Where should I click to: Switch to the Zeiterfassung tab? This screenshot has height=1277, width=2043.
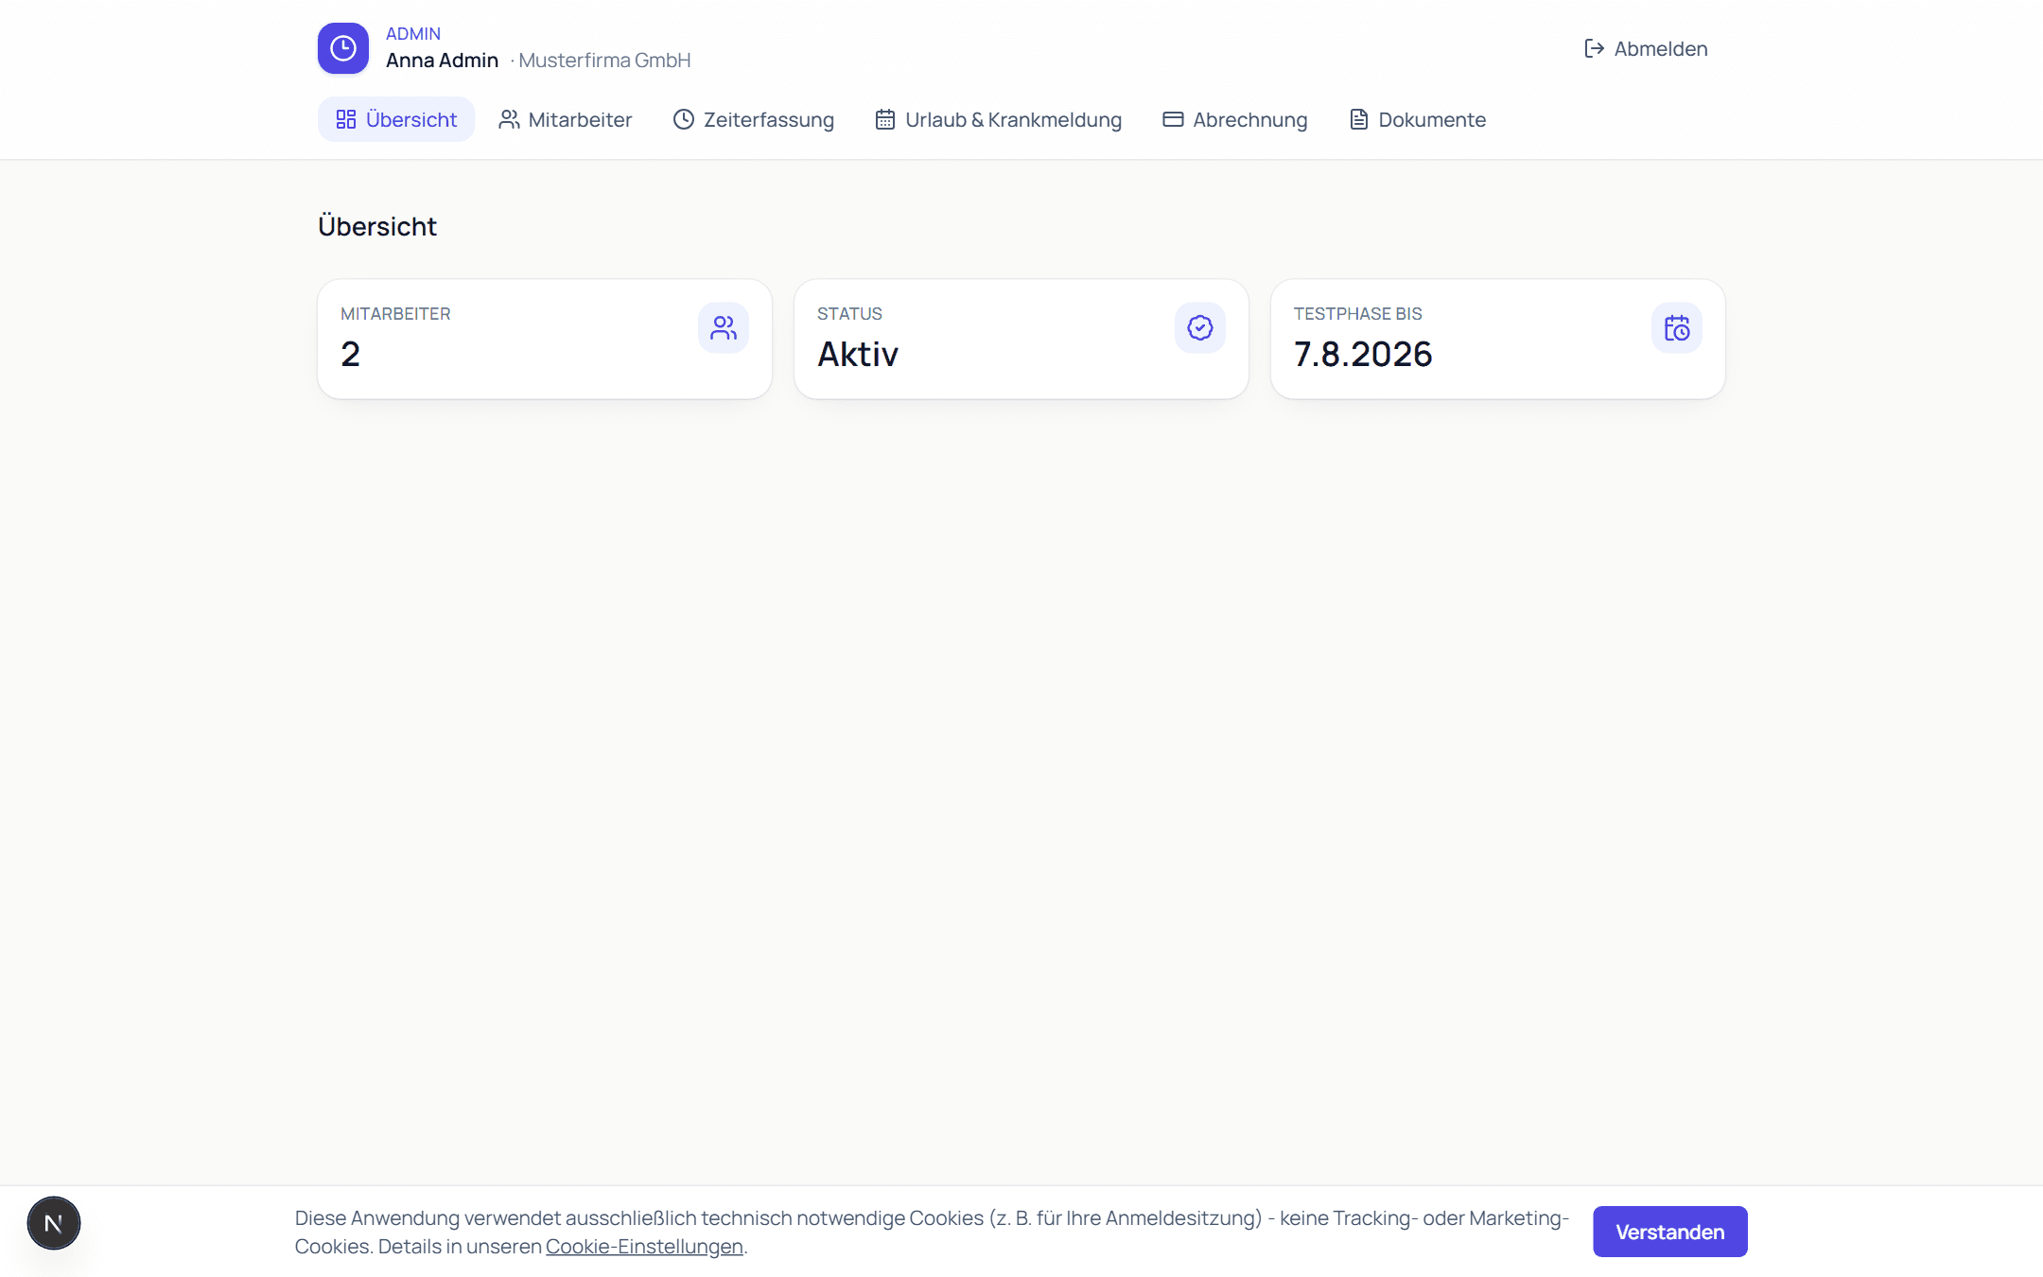753,119
